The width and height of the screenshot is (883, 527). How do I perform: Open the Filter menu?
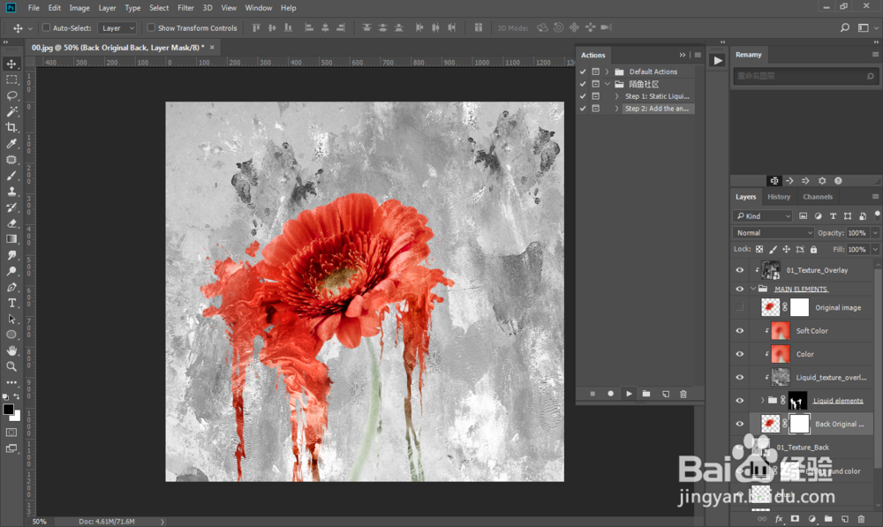185,8
